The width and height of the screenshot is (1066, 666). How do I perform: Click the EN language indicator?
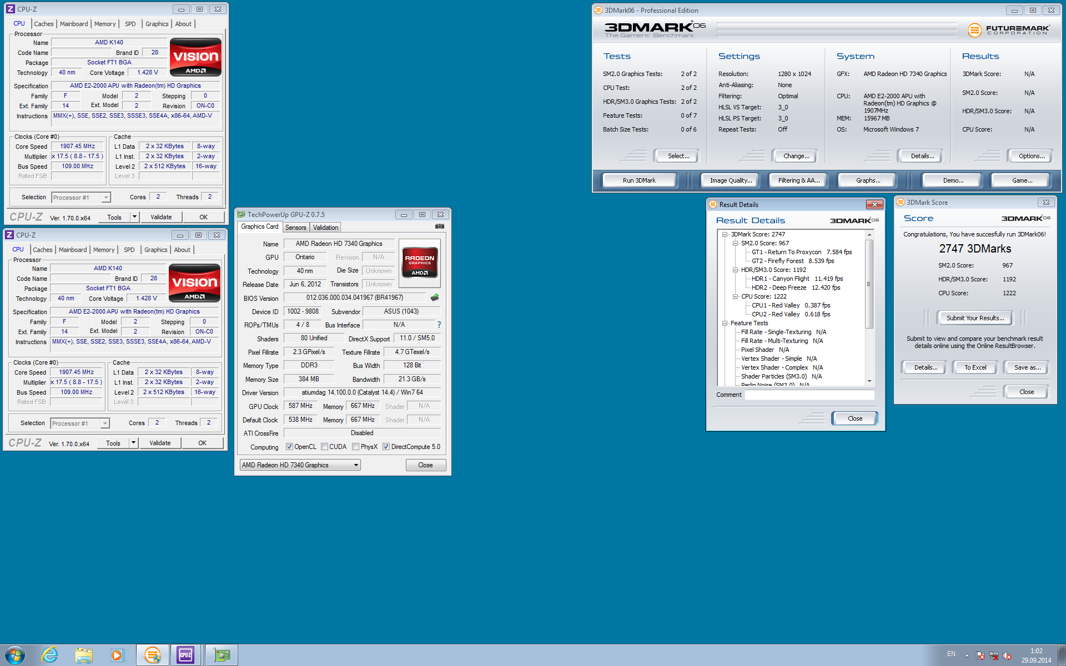951,654
